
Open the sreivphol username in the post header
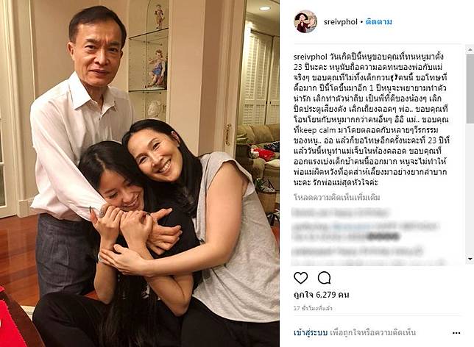click(x=340, y=22)
